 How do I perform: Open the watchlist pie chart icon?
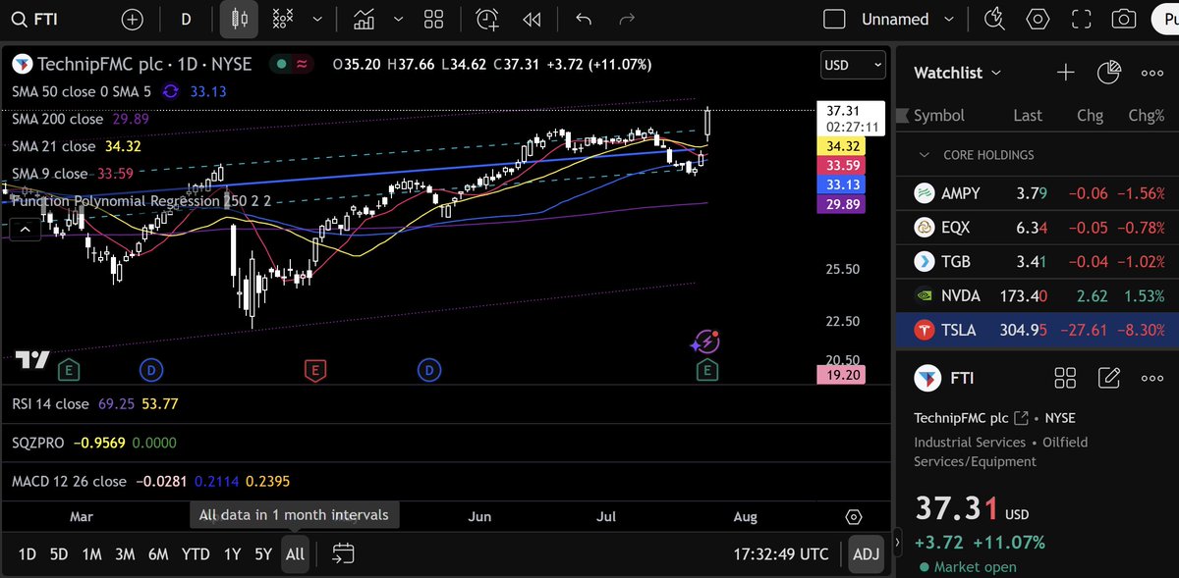pyautogui.click(x=1108, y=72)
